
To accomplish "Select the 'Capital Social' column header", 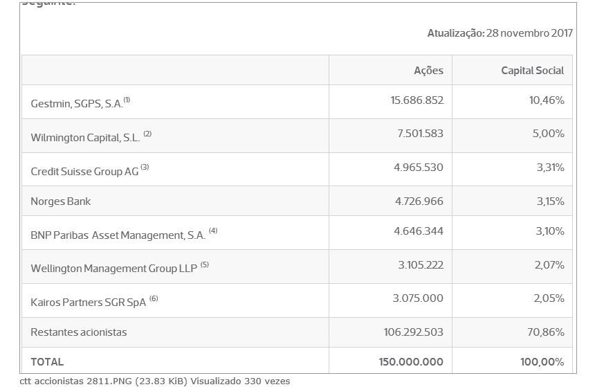I will (532, 71).
